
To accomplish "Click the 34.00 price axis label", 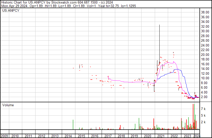I will pos(205,22).
